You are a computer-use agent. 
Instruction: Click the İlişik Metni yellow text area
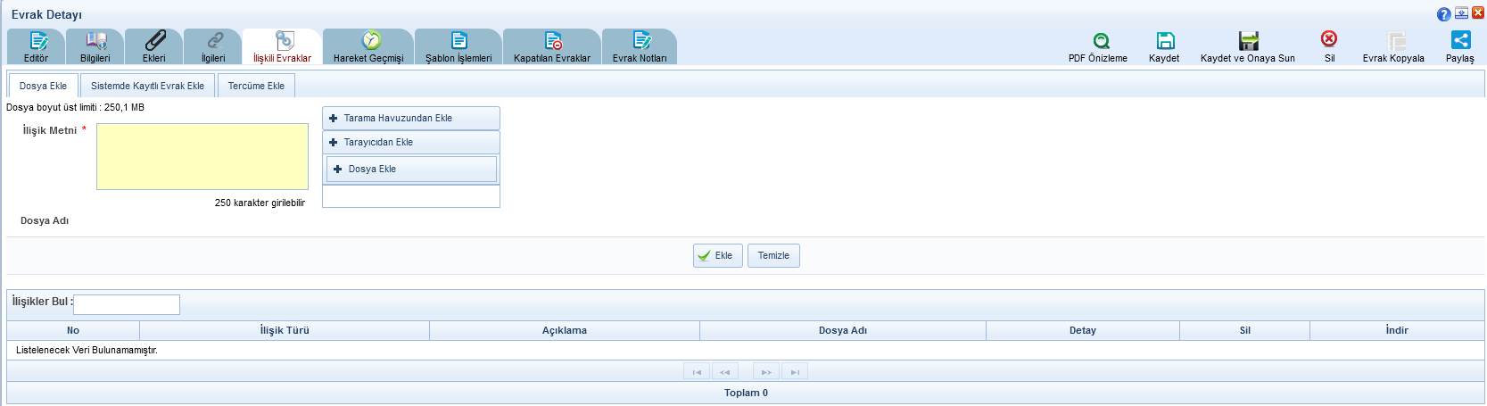(x=202, y=157)
